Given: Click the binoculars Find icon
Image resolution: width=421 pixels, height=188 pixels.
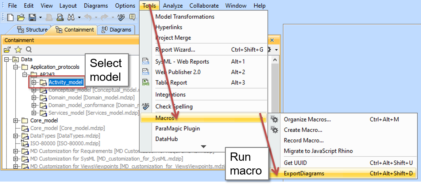Looking at the screenshot, I should pos(71,17).
